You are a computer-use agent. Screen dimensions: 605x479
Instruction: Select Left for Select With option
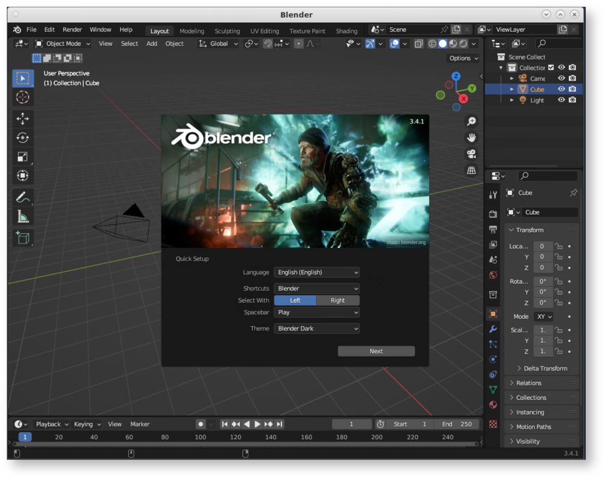coord(295,300)
